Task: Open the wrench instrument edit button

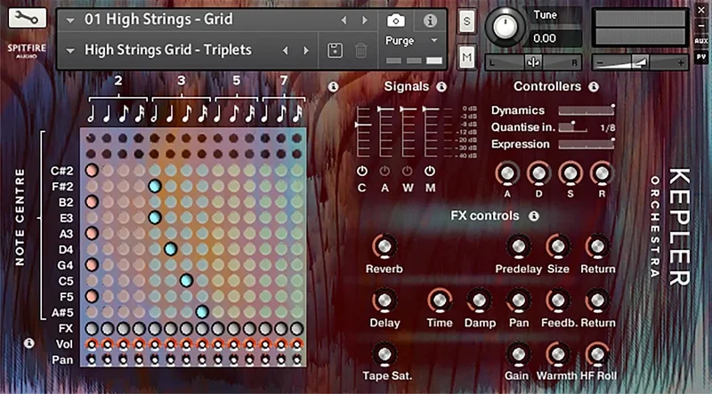Action: [x=28, y=18]
